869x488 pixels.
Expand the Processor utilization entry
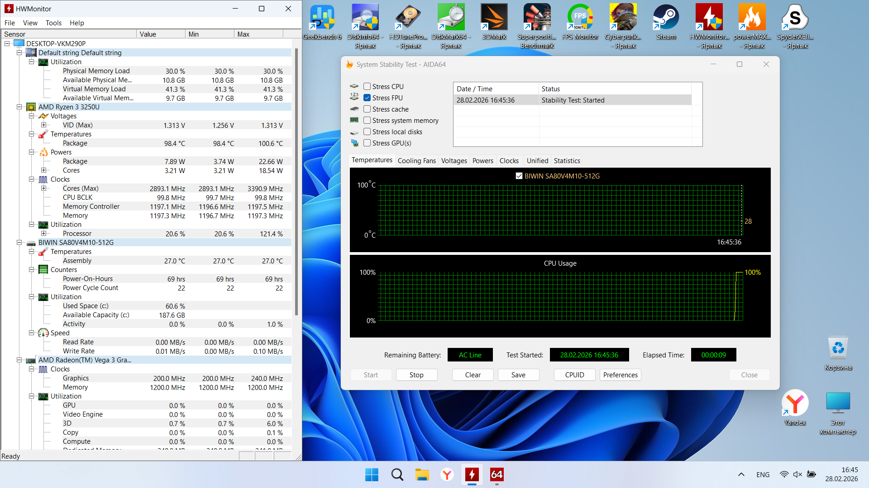click(43, 234)
